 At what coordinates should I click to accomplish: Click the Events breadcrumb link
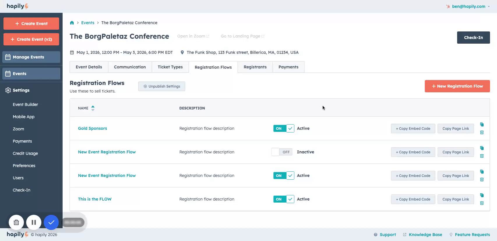tap(88, 23)
